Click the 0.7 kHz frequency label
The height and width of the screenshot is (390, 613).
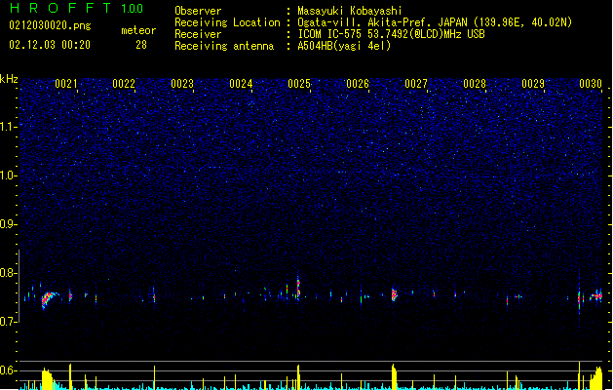tap(9, 322)
